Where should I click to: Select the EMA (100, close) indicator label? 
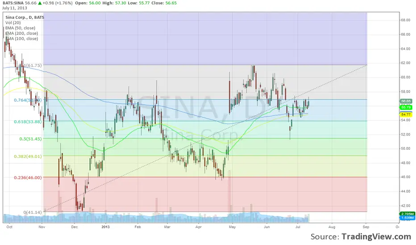(21, 39)
